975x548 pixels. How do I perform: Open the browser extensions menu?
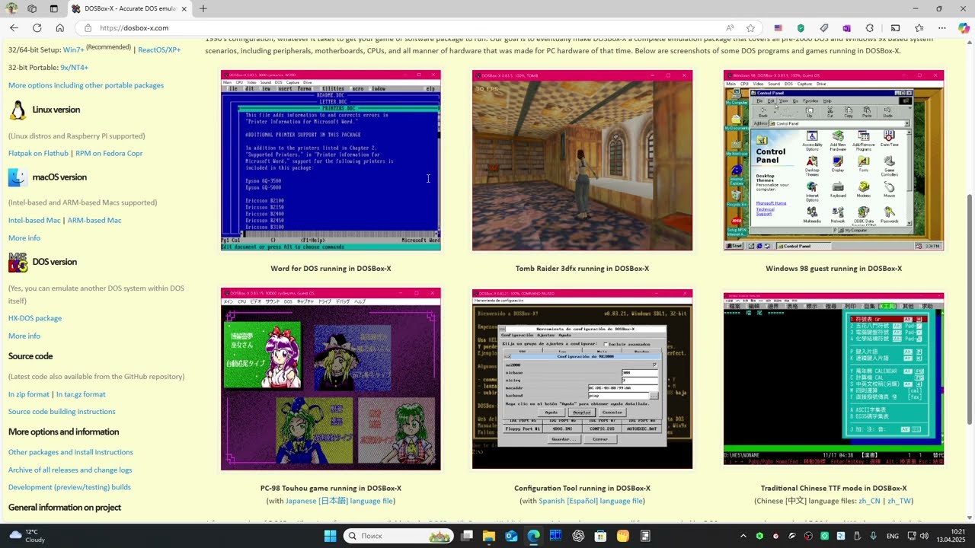[869, 28]
